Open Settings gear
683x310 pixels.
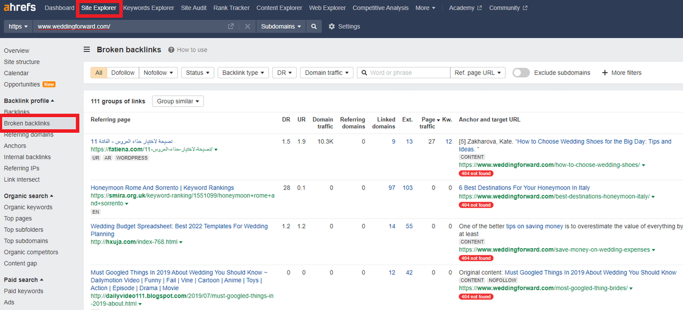click(331, 27)
